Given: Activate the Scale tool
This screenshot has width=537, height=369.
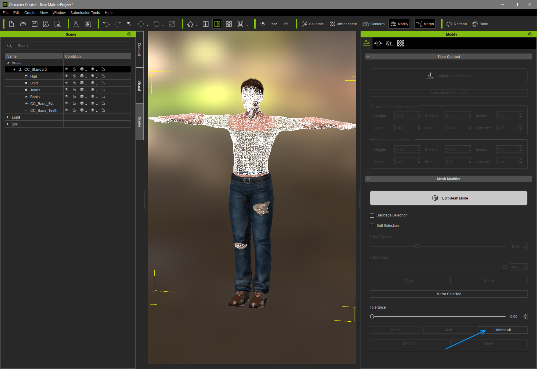Looking at the screenshot, I should pos(172,24).
